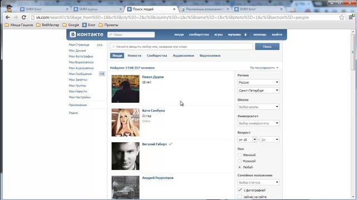Screen dimensions: 357x200
Task: Click the ред. edit link
Action: (100, 45)
